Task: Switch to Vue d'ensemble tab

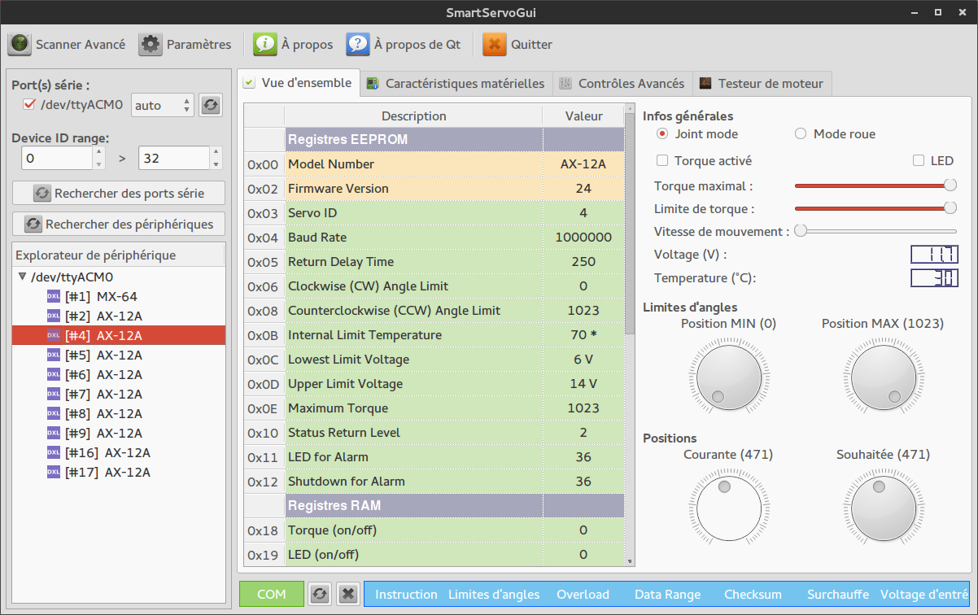Action: (x=299, y=83)
